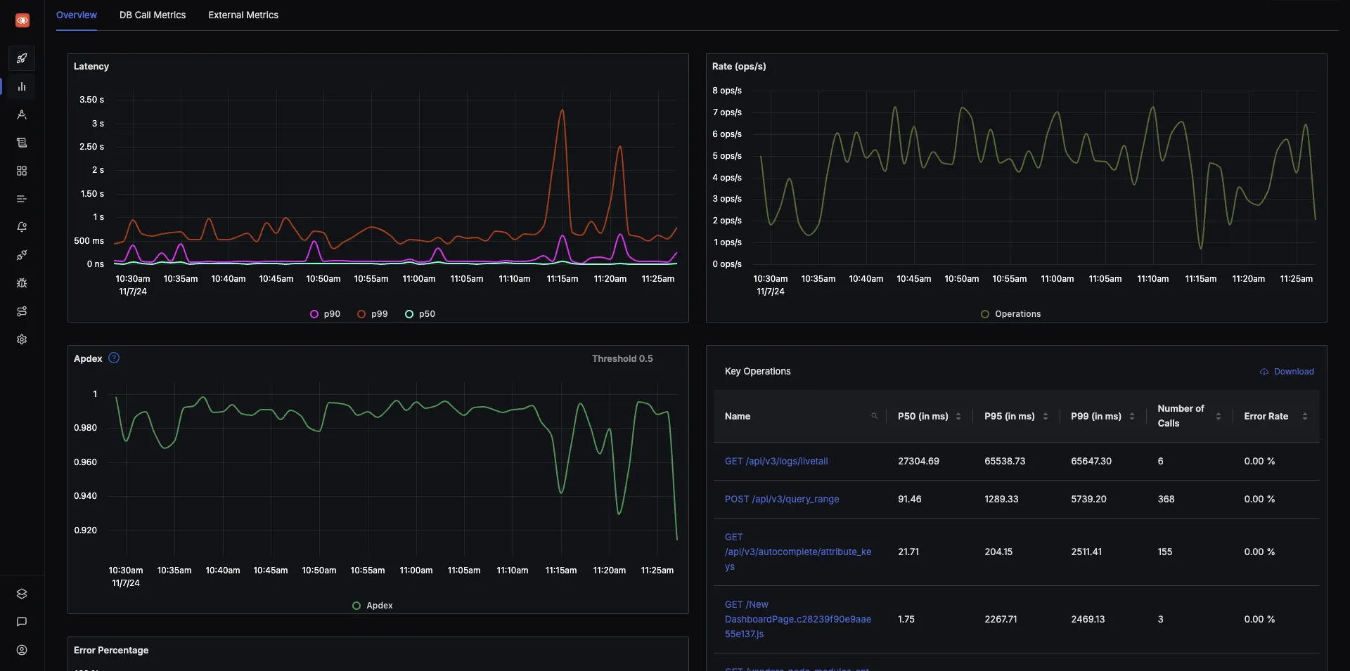Open Dashboards via the grid icon
1350x671 pixels.
click(x=21, y=171)
